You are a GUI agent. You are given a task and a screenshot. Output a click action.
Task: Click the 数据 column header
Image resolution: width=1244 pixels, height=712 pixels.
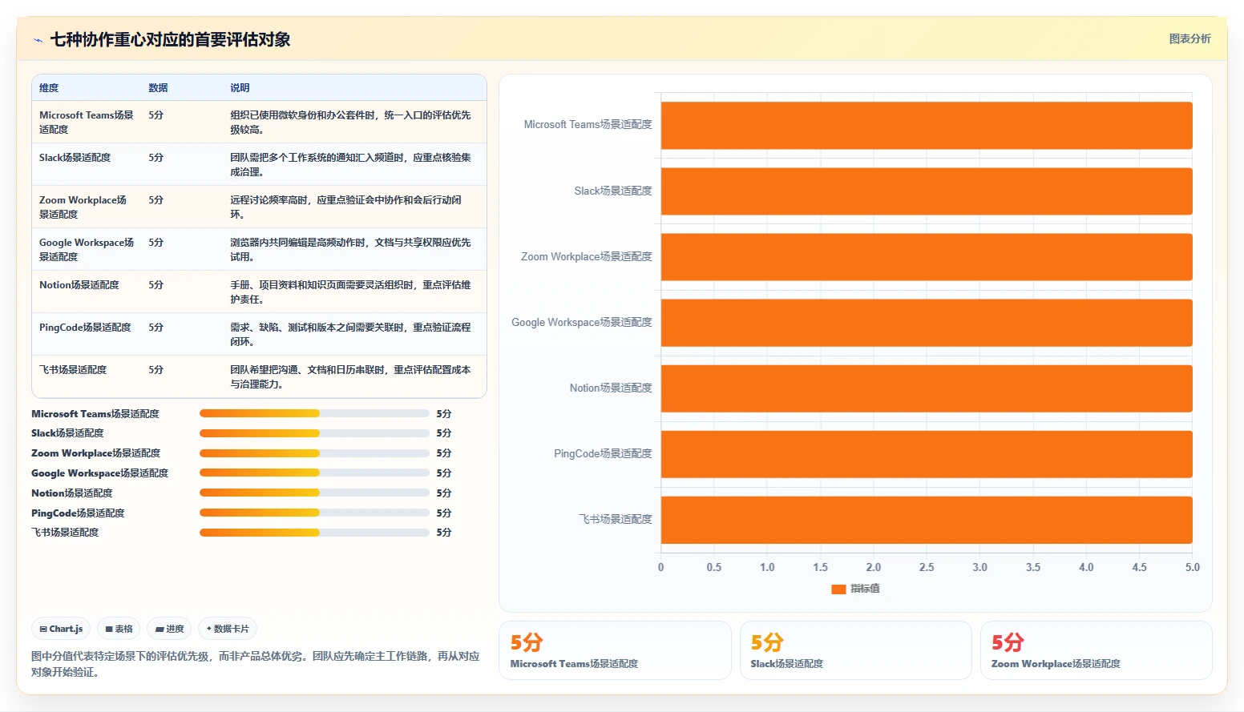pos(158,88)
